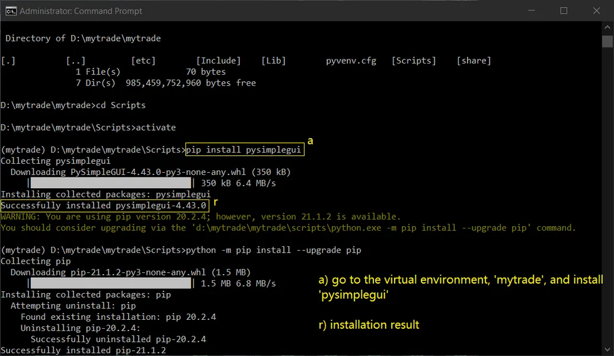Click the [share] directory entry

click(474, 60)
